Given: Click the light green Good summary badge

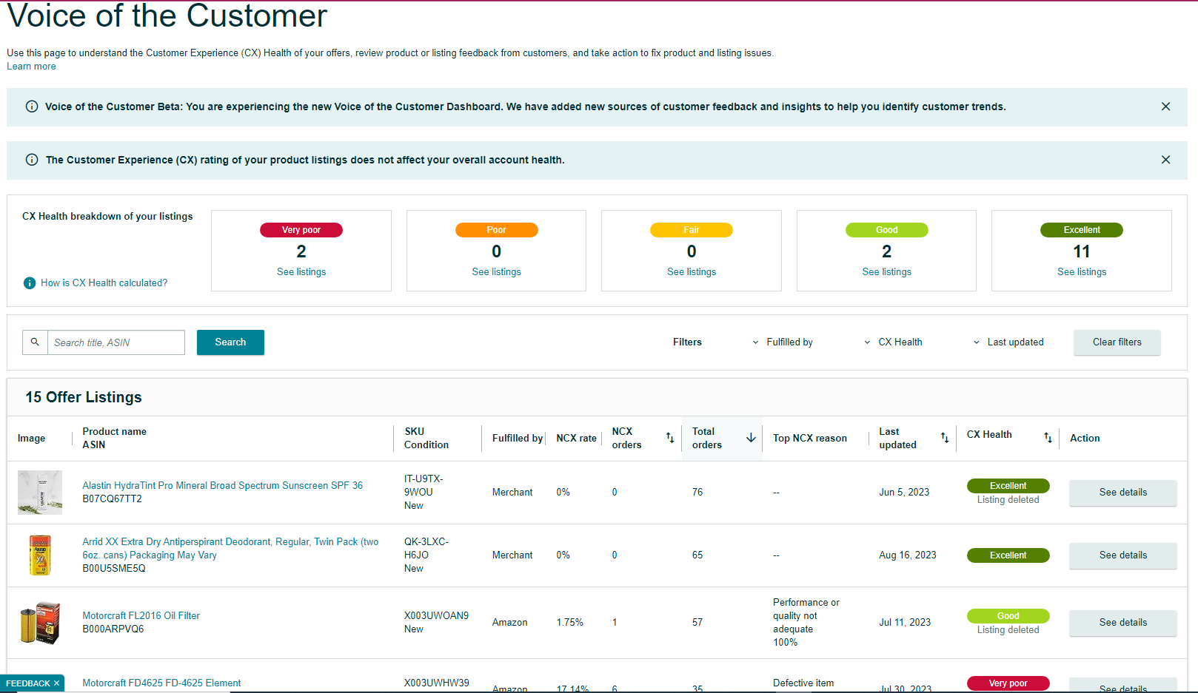Looking at the screenshot, I should click(x=887, y=230).
